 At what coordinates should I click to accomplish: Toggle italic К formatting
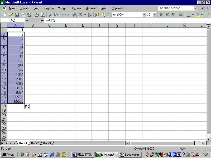[x=167, y=15]
